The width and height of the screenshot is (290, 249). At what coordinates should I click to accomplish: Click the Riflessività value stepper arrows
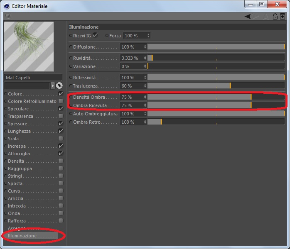pos(145,77)
